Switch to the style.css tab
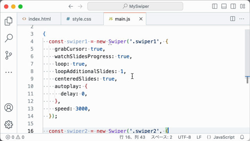This screenshot has height=141, width=250. (82, 19)
